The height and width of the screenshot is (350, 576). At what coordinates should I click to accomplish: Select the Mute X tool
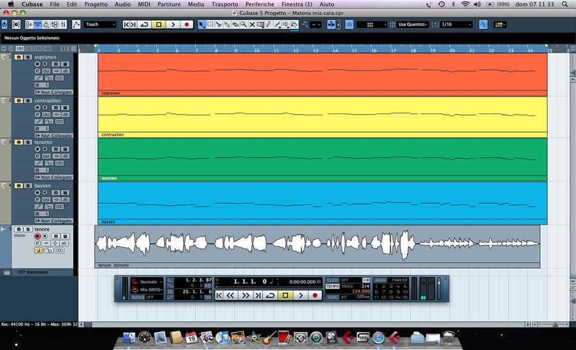[x=252, y=24]
